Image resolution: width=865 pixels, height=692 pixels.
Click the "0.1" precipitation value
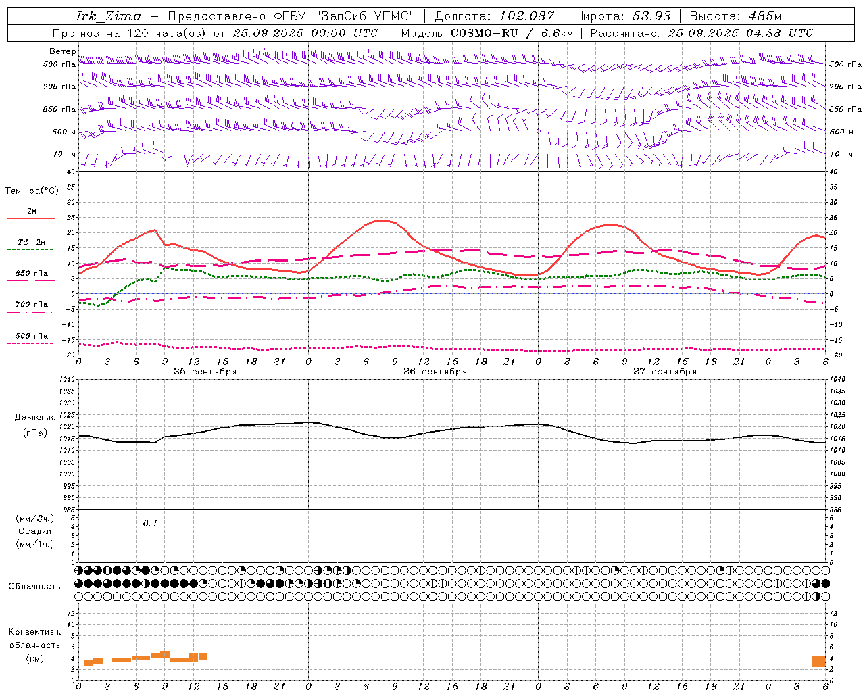149,523
